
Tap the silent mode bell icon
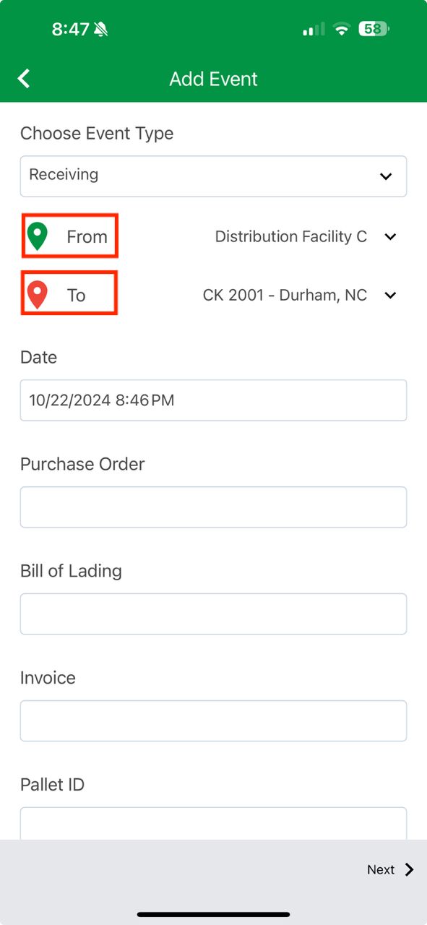coord(101,29)
